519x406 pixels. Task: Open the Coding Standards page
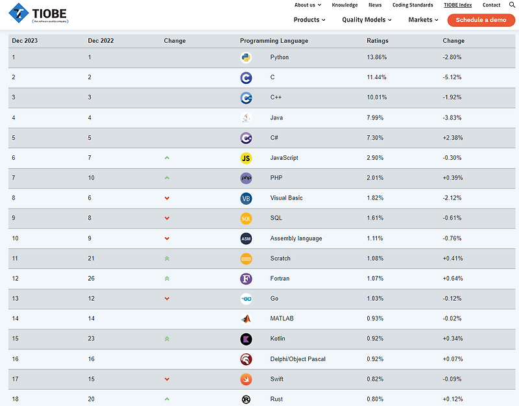[413, 5]
